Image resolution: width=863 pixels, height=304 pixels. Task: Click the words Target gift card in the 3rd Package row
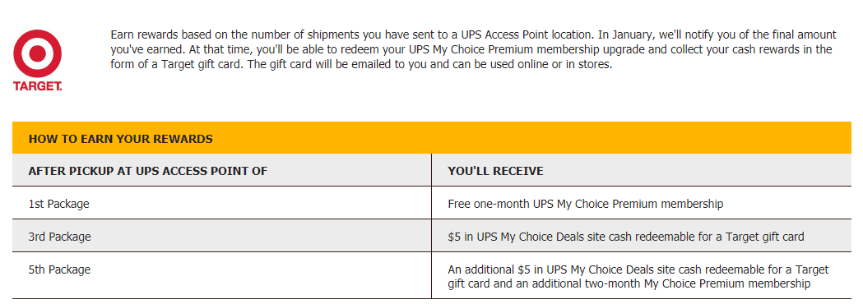point(765,237)
